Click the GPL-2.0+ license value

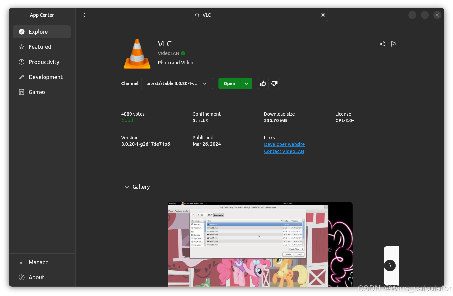point(345,120)
